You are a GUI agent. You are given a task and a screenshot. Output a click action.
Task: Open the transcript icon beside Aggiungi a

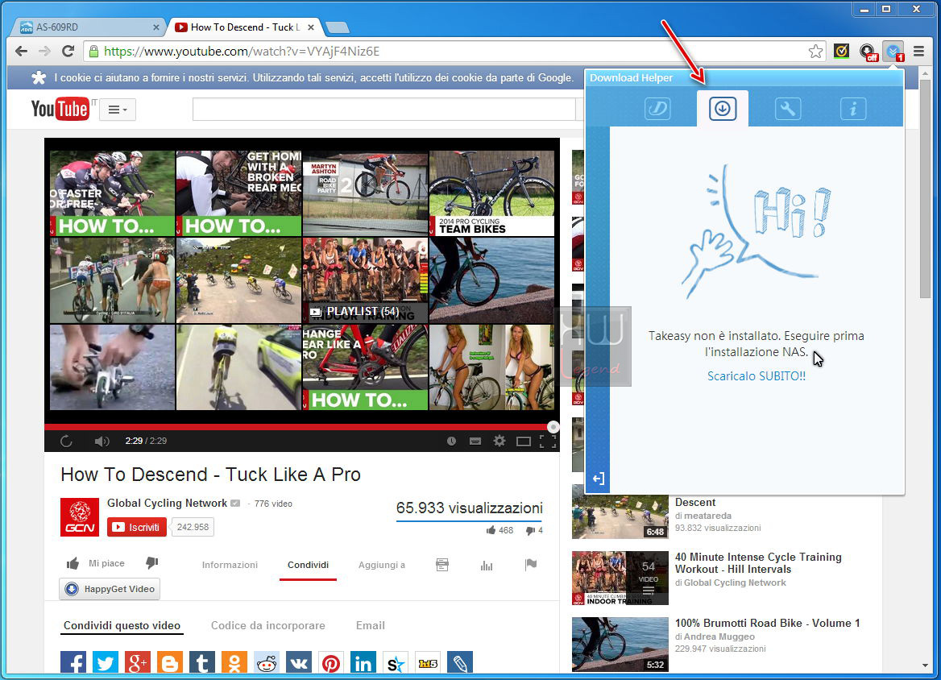coord(442,565)
